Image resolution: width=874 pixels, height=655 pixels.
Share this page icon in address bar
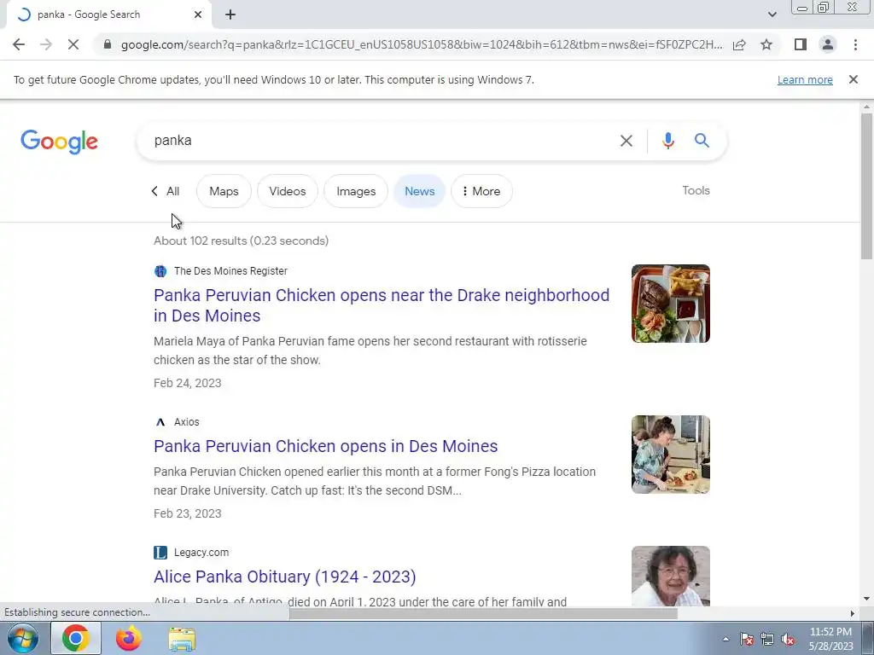(739, 44)
